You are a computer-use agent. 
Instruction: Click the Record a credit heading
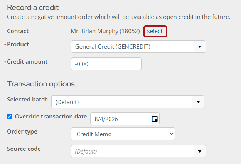33,7
